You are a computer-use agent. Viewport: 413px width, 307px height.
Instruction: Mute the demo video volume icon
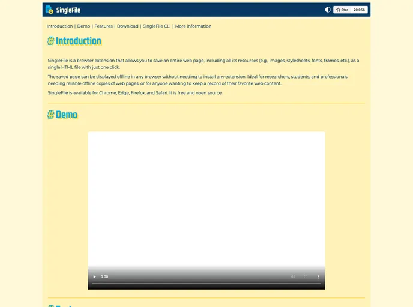(292, 276)
